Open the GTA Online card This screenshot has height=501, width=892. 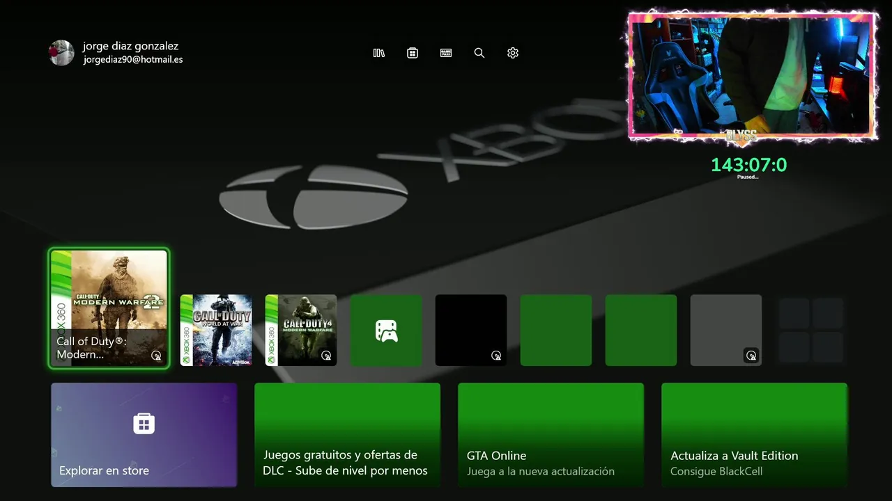pos(551,435)
